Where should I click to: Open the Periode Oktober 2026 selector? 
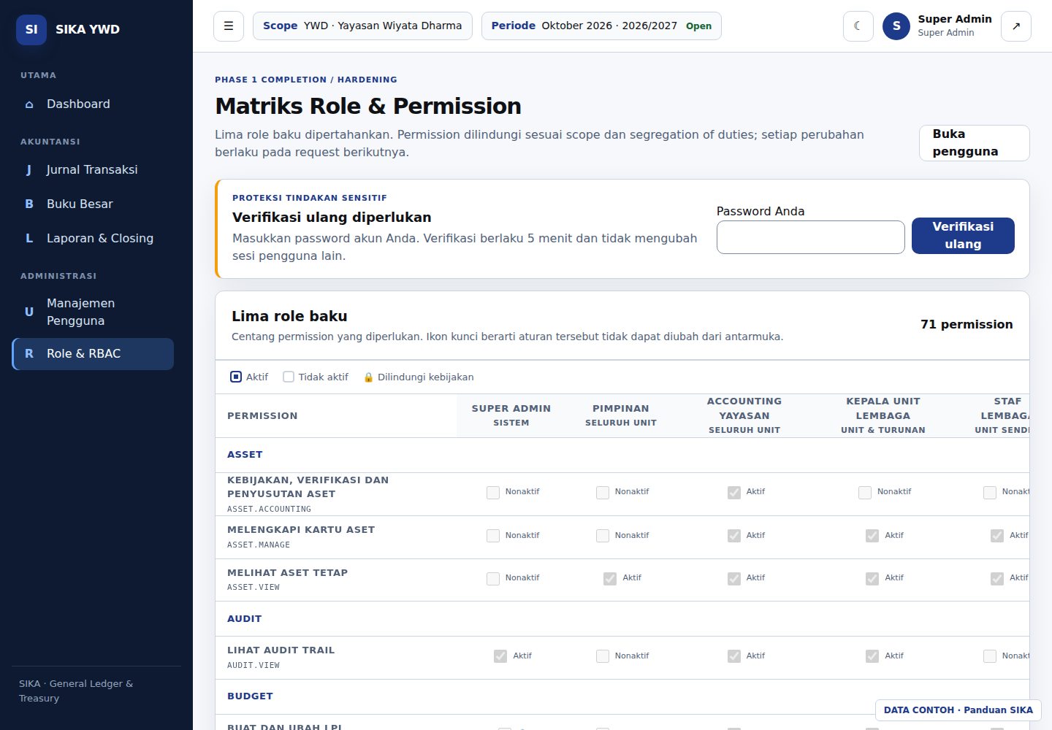pos(601,26)
